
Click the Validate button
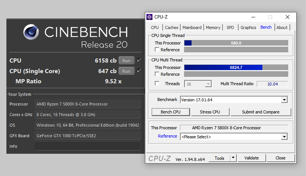click(x=252, y=158)
